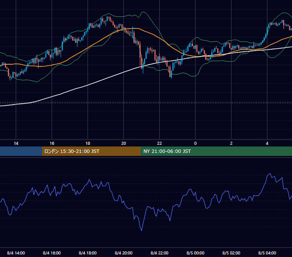Click the 8/5 00:00 time label

195,253
